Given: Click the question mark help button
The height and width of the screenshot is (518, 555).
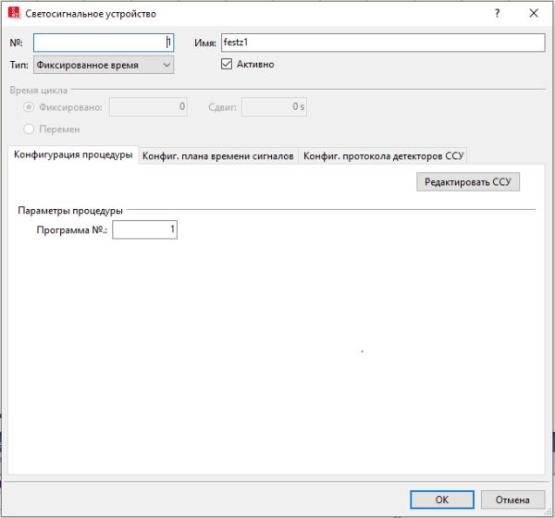Looking at the screenshot, I should [x=497, y=14].
